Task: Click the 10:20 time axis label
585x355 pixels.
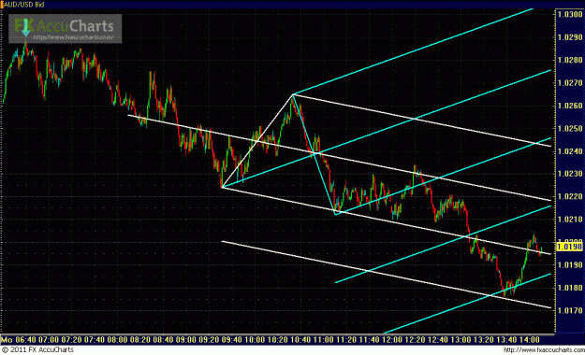Action: pyautogui.click(x=277, y=340)
